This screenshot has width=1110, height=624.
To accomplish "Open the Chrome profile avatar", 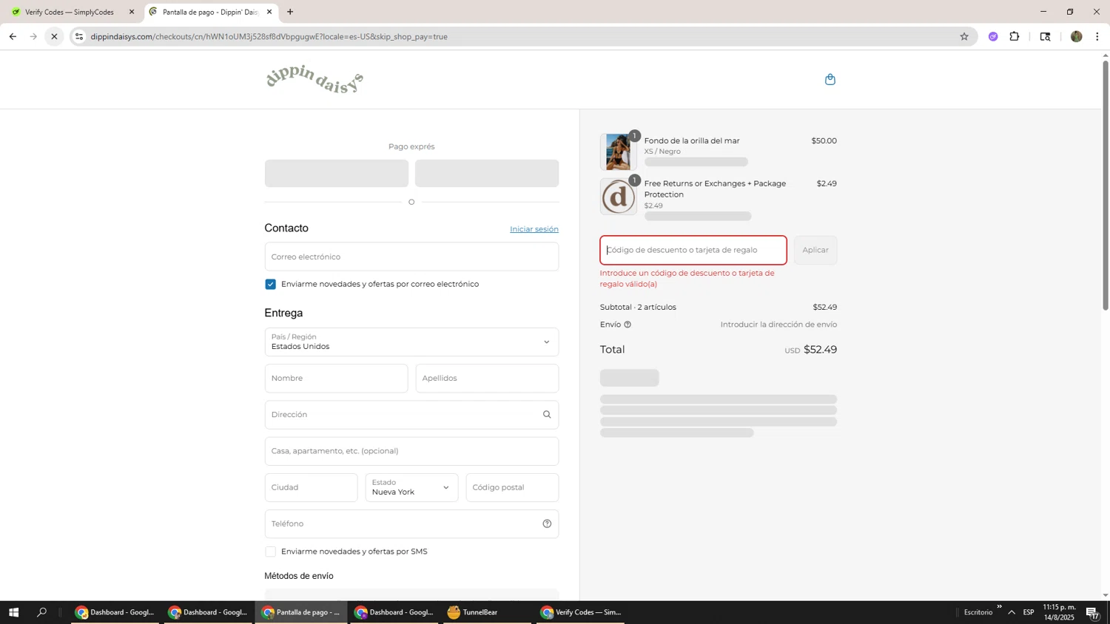I will [x=1077, y=36].
